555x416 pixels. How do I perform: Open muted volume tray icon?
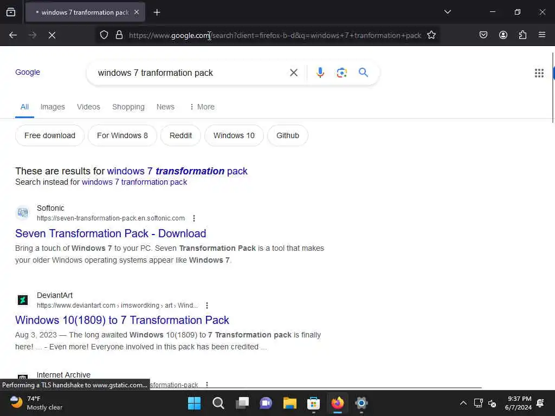point(492,403)
